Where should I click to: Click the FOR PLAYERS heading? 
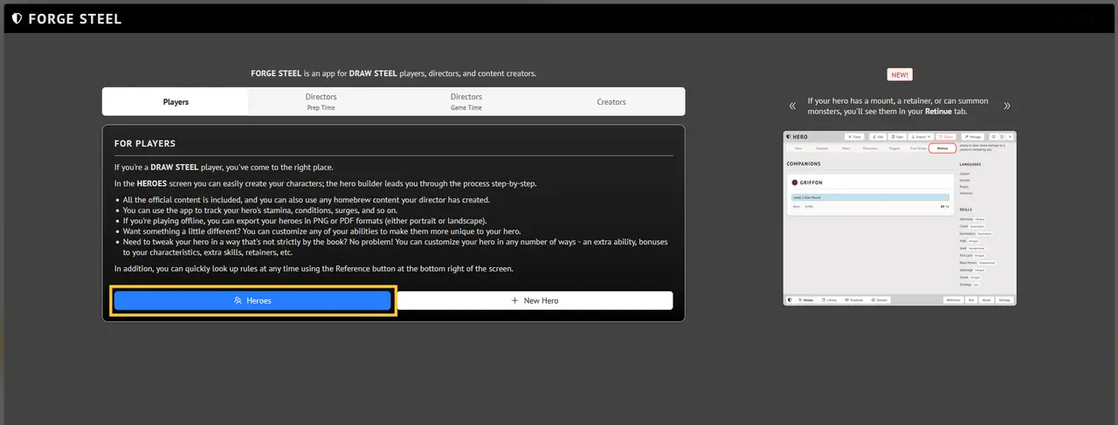pyautogui.click(x=145, y=143)
